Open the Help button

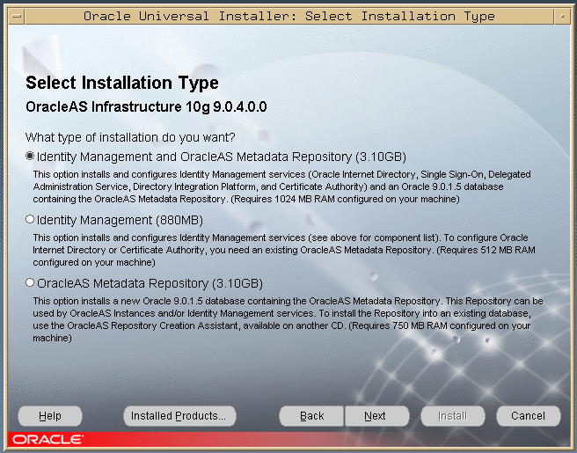[50, 416]
